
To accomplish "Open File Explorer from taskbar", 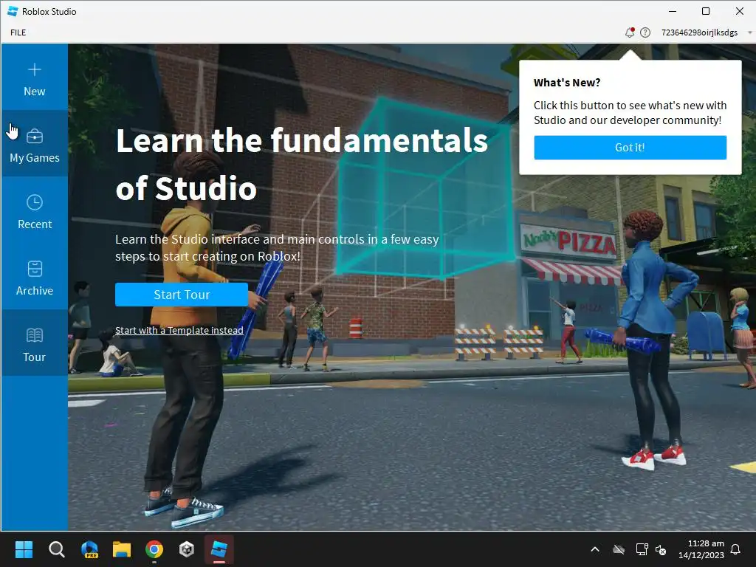I will 122,549.
